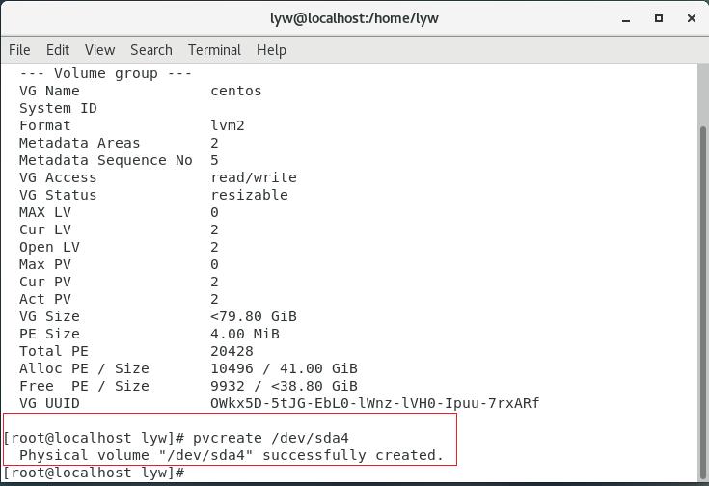Minimize the terminal window
The height and width of the screenshot is (486, 709).
[x=626, y=19]
